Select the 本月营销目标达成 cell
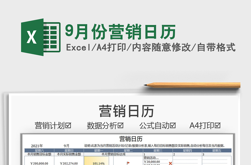Viewport: 251px width, 165px height. tap(113, 154)
